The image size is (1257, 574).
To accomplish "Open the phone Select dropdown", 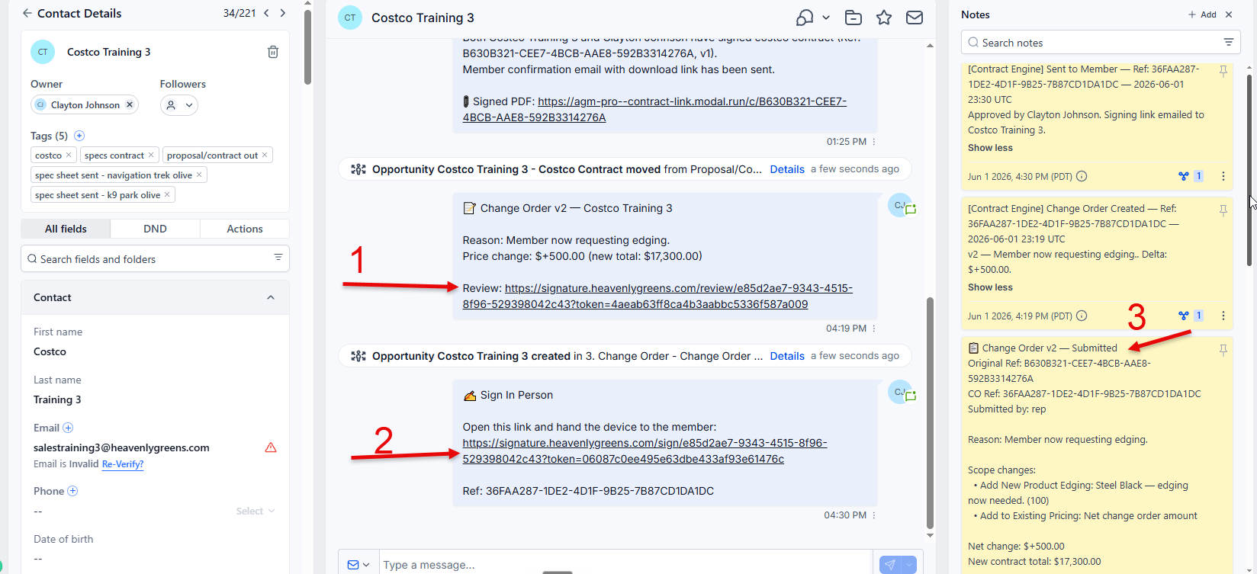I will coord(256,511).
